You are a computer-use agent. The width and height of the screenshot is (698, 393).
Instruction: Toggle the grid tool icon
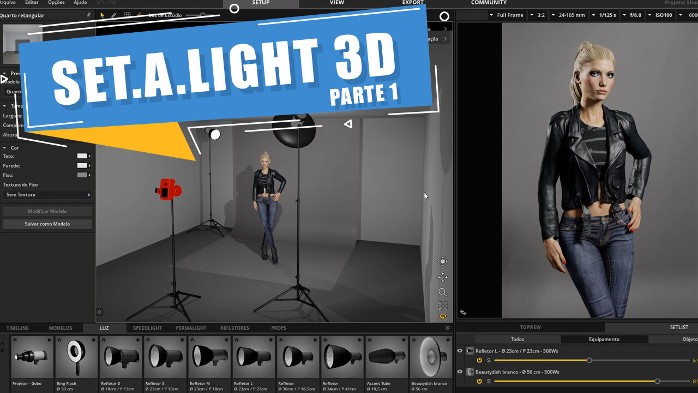coord(127,15)
